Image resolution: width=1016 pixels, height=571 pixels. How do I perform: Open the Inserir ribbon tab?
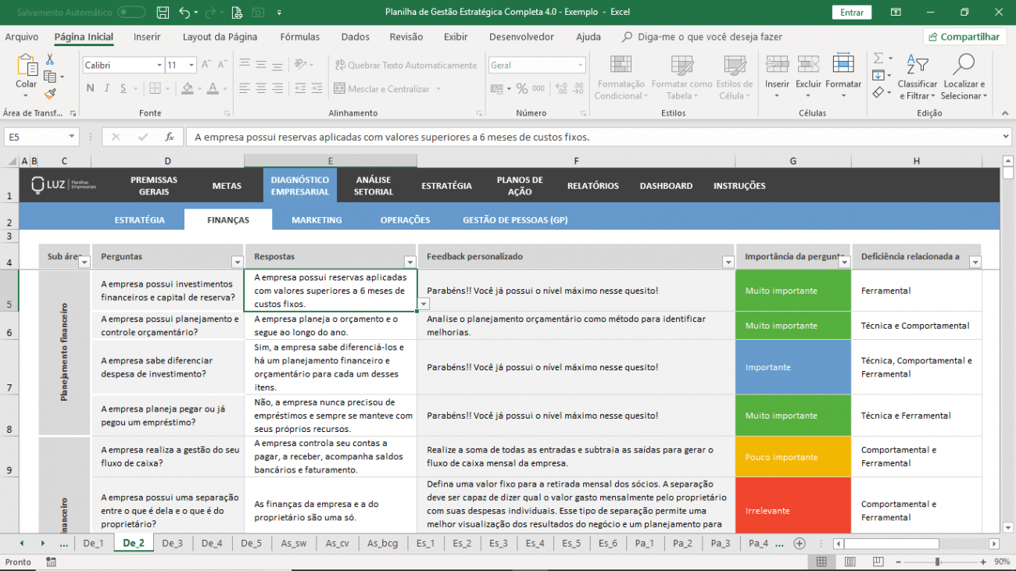[x=147, y=37]
